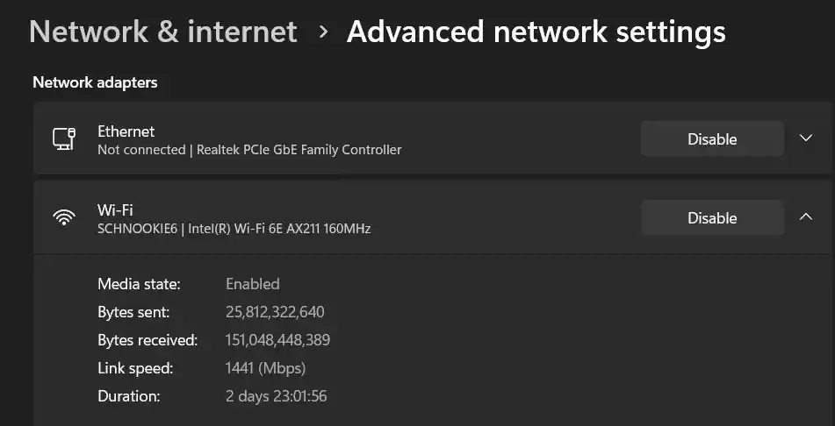Viewport: 835px width, 426px height.
Task: Click the Duration value
Action: (276, 396)
